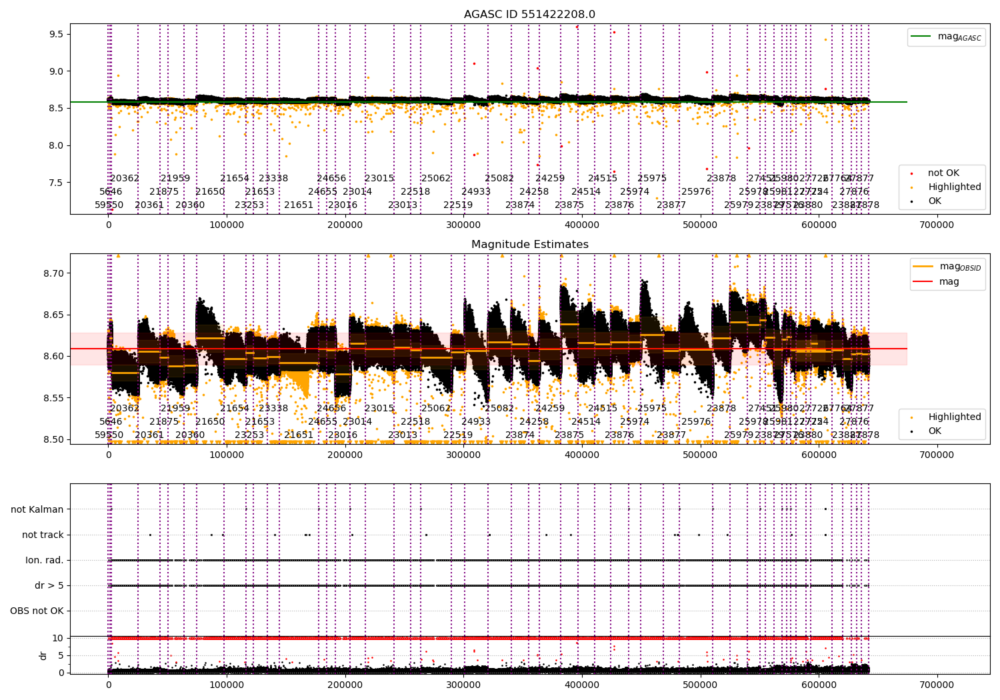Click OBSID label 20362 in the top panel
Image resolution: width=1000 pixels, height=700 pixels.
click(125, 179)
